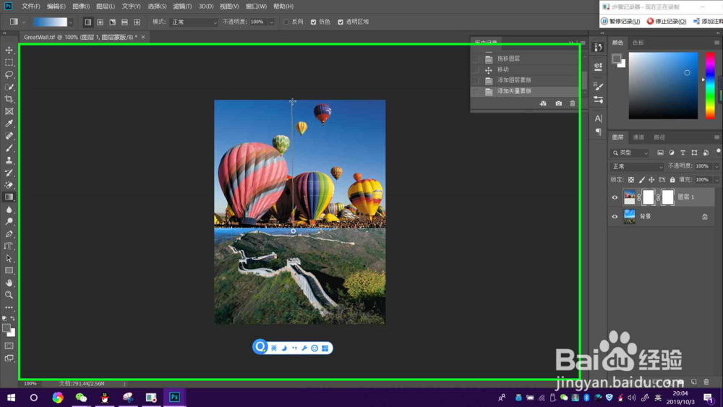Open the Window menu
Screen dimensions: 723x407
pyautogui.click(x=256, y=7)
